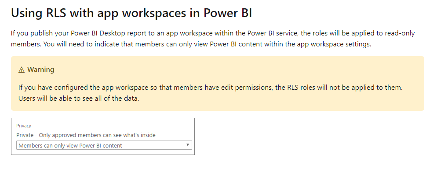Open the Members can only view dropdown
The image size is (430, 169).
point(104,145)
